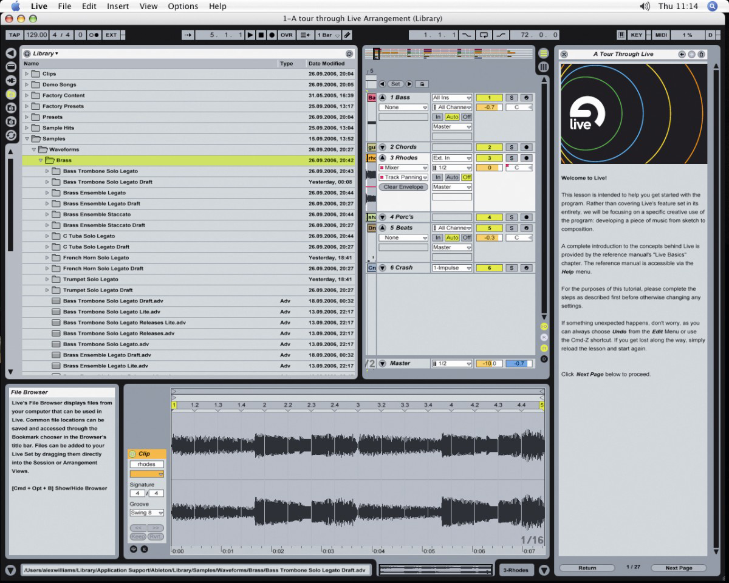Click the Spotlight magnifier in menu bar

click(x=712, y=6)
